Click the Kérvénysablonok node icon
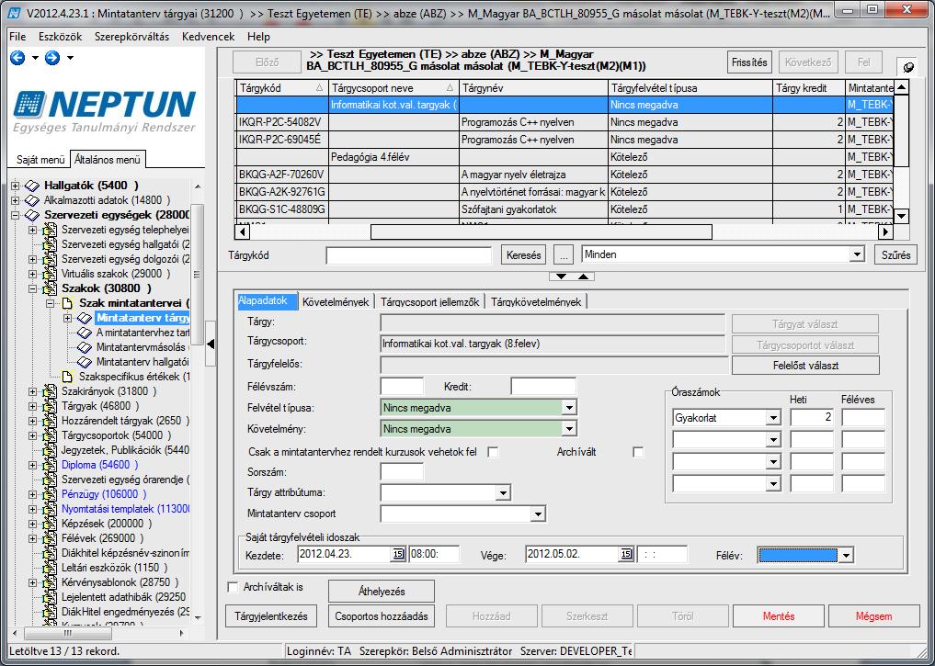Screen dimensions: 935x666 [51, 582]
